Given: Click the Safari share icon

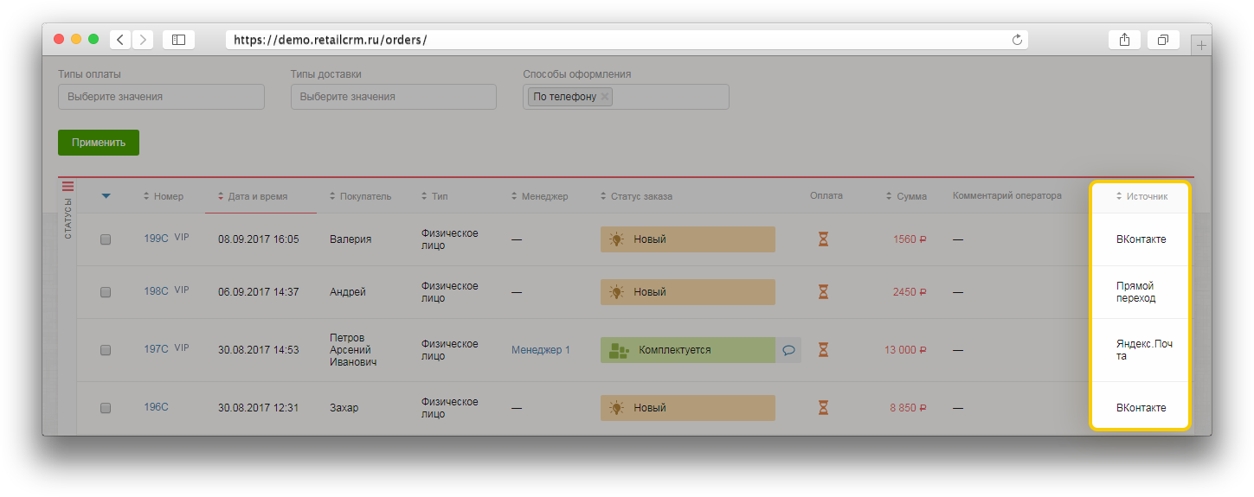Looking at the screenshot, I should pos(1124,40).
